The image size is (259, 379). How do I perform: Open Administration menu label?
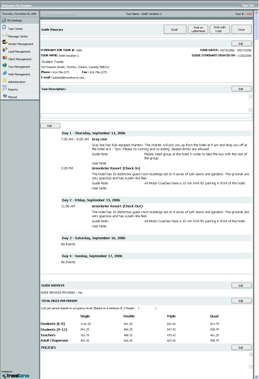[x=17, y=82]
